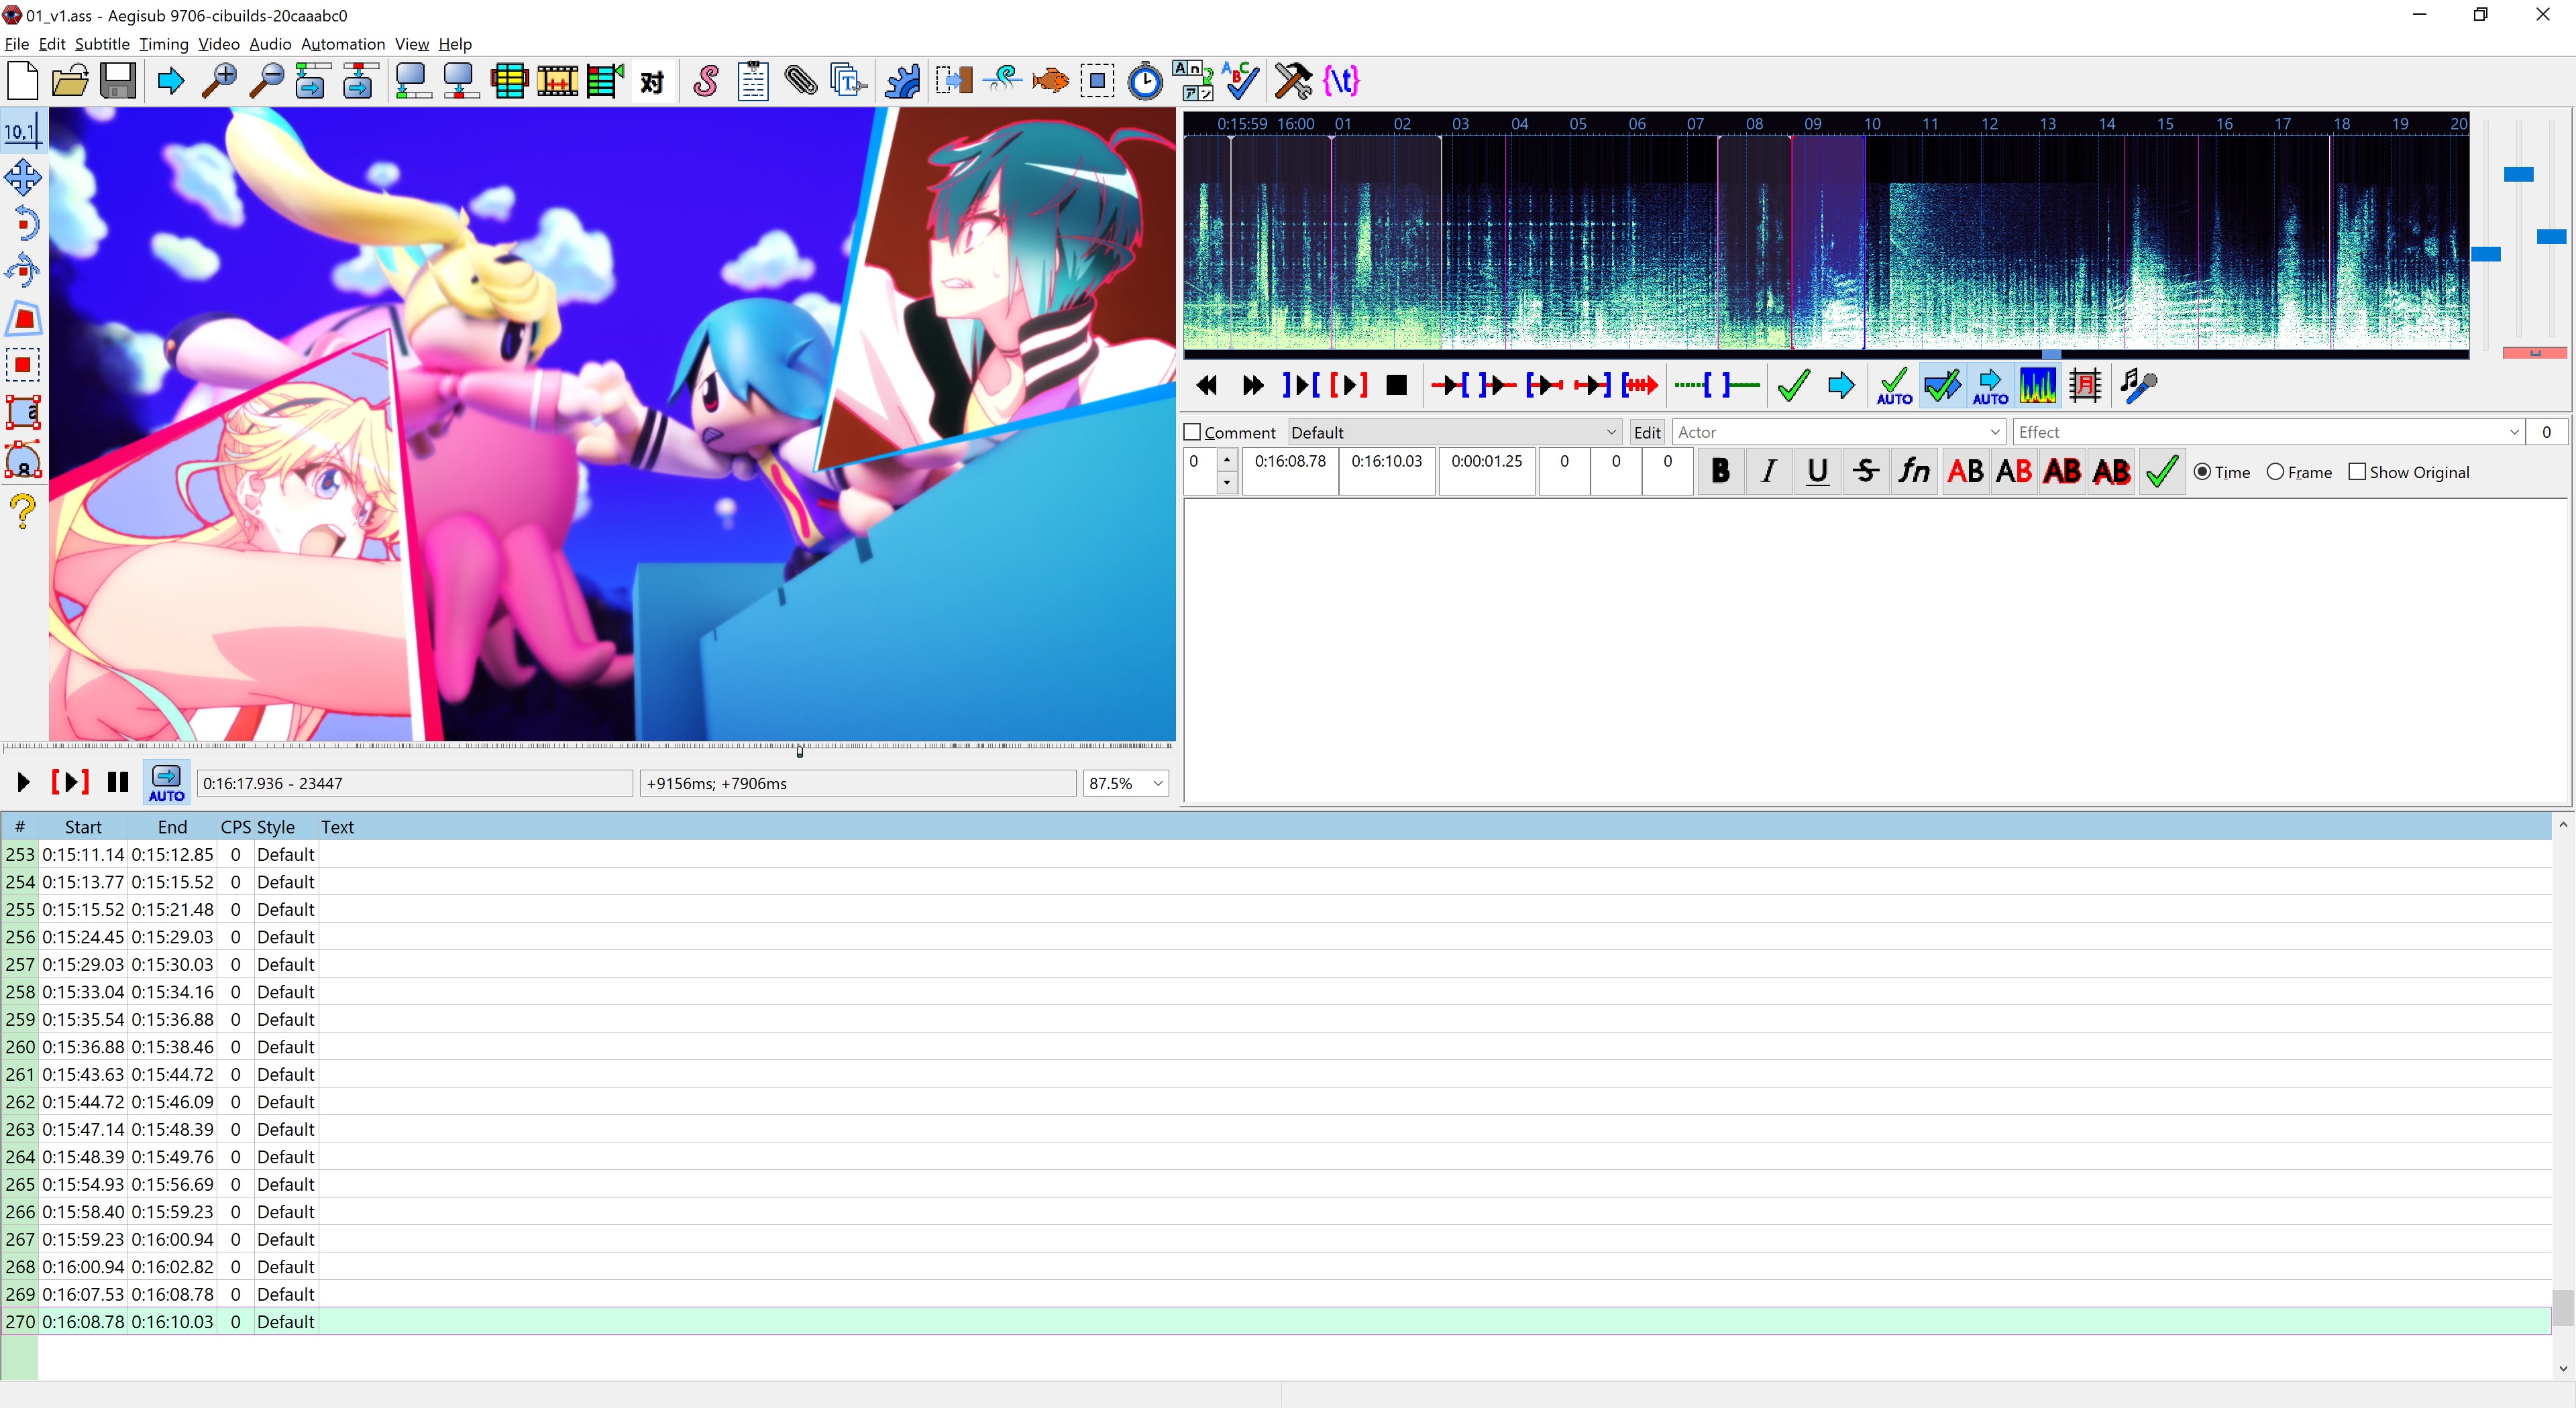This screenshot has height=1408, width=2576.
Task: Adjust the audio vertical zoom slider
Action: (x=2518, y=174)
